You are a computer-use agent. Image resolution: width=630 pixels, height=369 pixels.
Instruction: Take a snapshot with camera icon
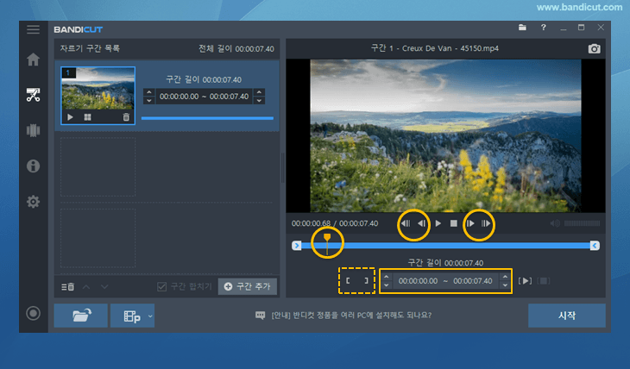coord(595,48)
